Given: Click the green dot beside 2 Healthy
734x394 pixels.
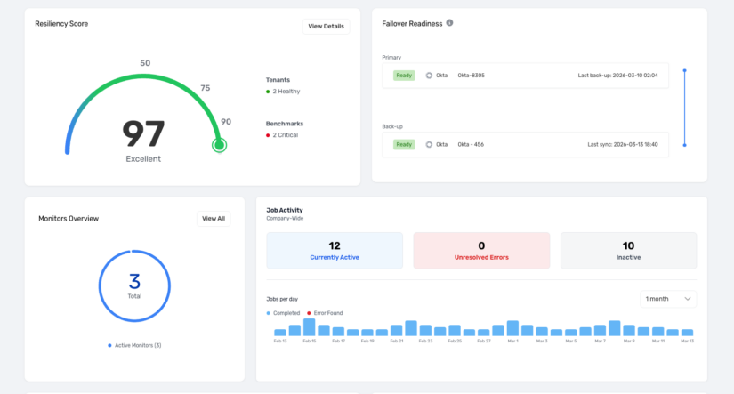Looking at the screenshot, I should [x=268, y=92].
